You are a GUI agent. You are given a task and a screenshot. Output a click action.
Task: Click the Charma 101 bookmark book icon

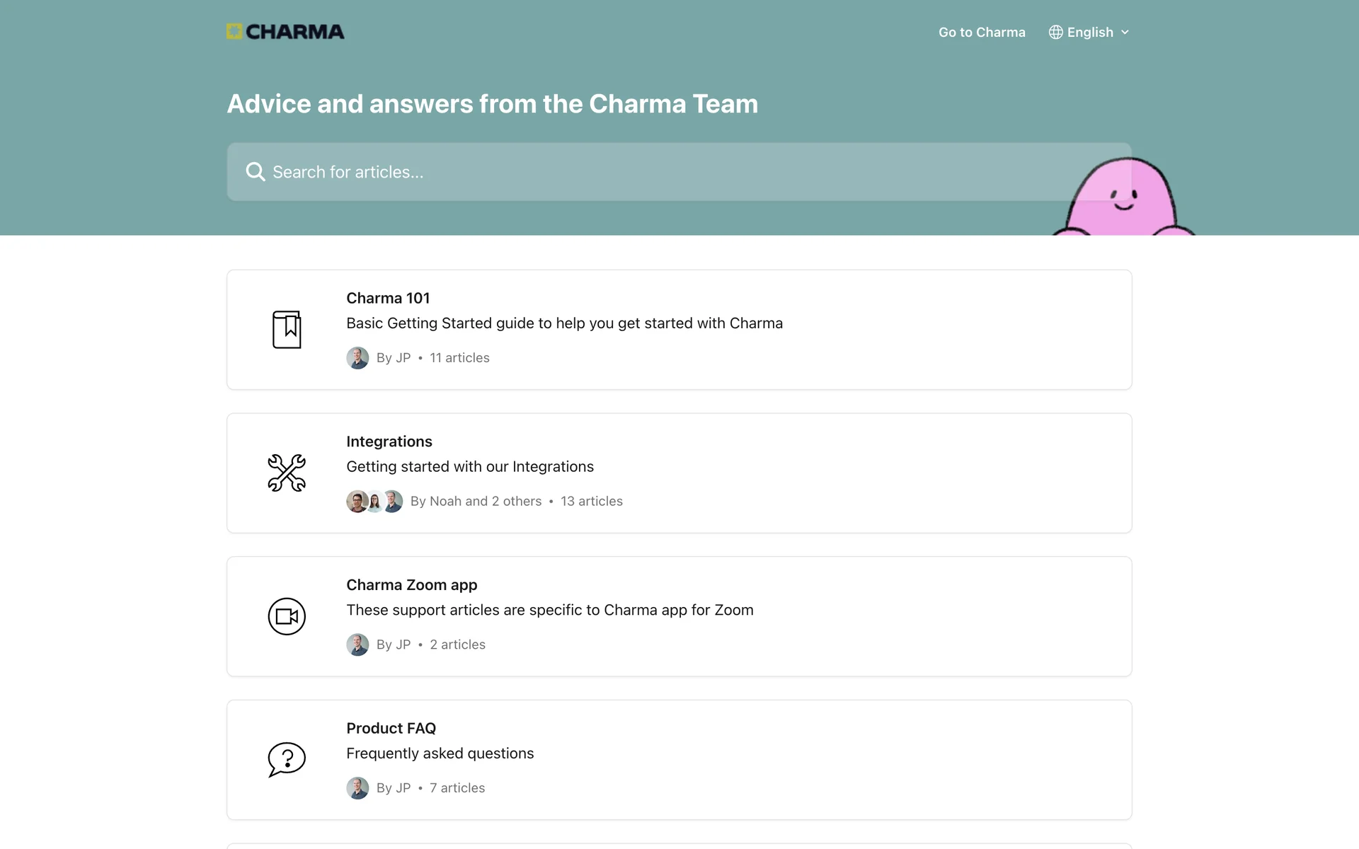tap(287, 330)
